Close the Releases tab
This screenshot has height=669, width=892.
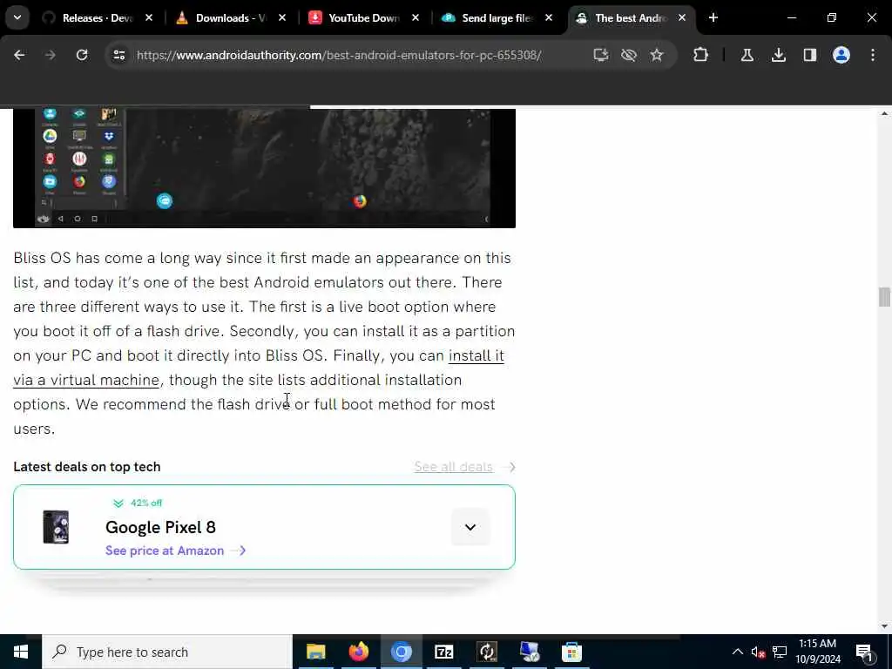pyautogui.click(x=149, y=18)
